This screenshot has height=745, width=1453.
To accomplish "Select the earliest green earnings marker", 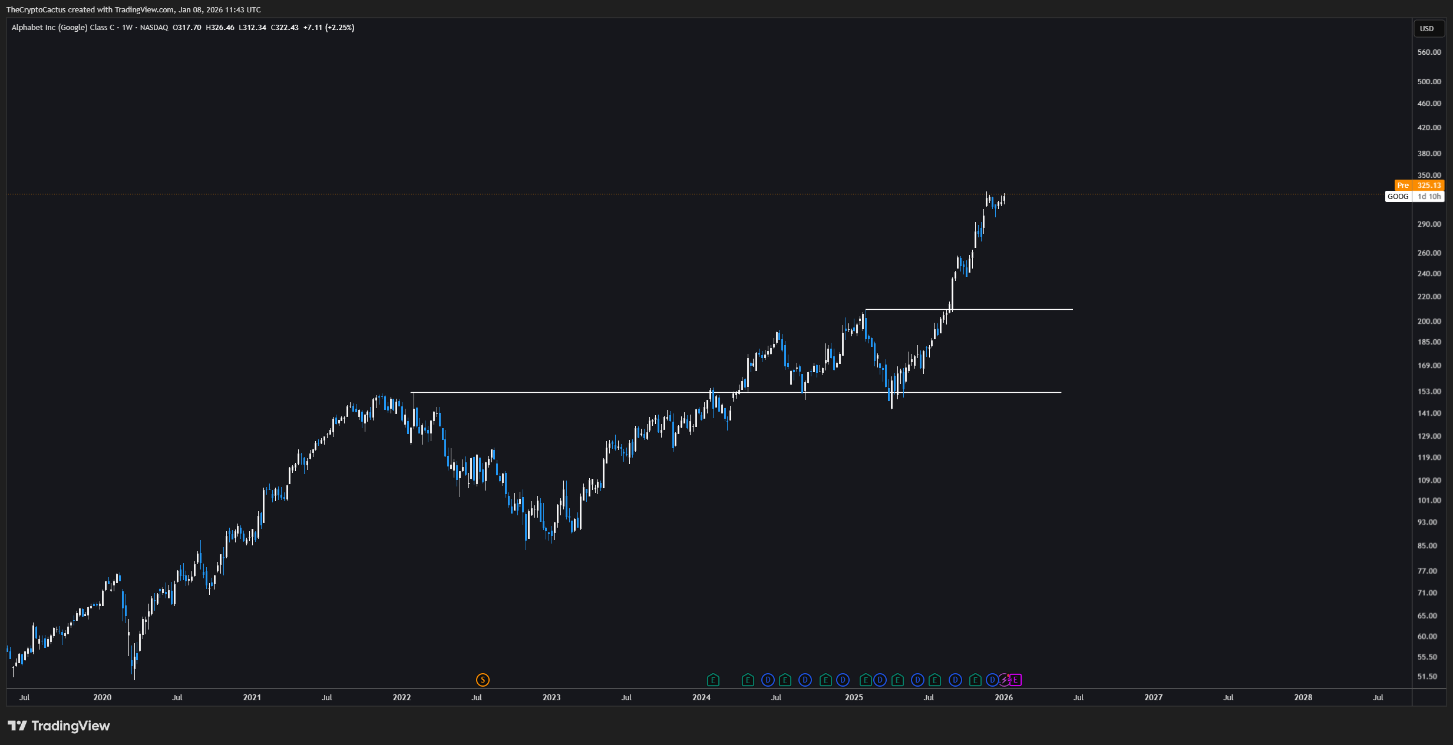I will [x=713, y=680].
